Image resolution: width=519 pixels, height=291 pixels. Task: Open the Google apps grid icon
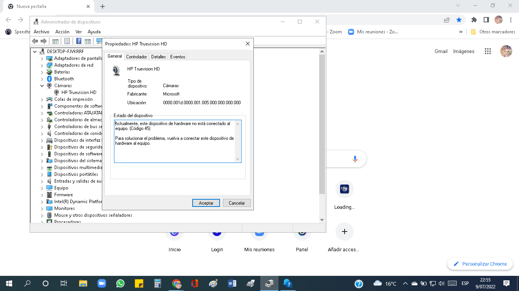[x=488, y=51]
